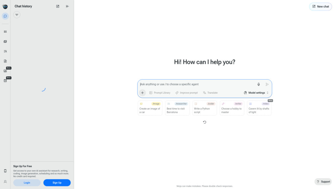Refresh the suggested prompts
Viewport: 336px width, 189px height.
[x=205, y=122]
